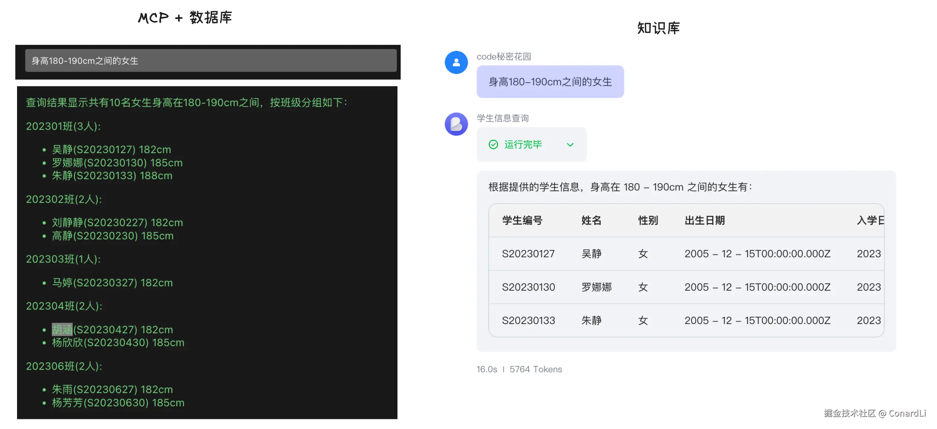Click the purple bot avatar icon
The width and height of the screenshot is (937, 429).
pos(456,124)
